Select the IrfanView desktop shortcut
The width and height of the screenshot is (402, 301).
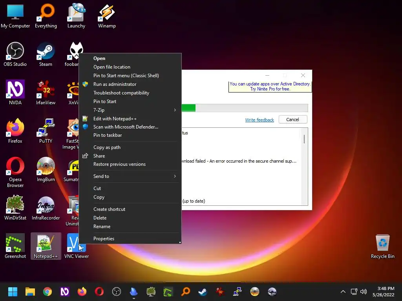[x=46, y=92]
